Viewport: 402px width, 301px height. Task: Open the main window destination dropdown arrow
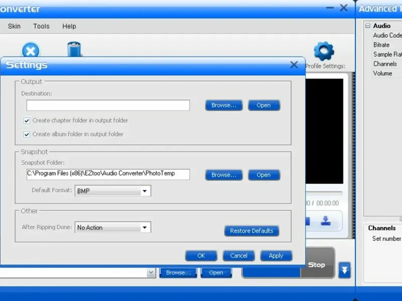click(151, 273)
